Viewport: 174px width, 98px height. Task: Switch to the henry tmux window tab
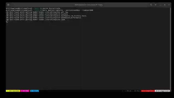click(35, 91)
